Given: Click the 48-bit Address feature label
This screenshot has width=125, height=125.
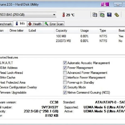Looking at the screenshot, I should pos(9,68).
